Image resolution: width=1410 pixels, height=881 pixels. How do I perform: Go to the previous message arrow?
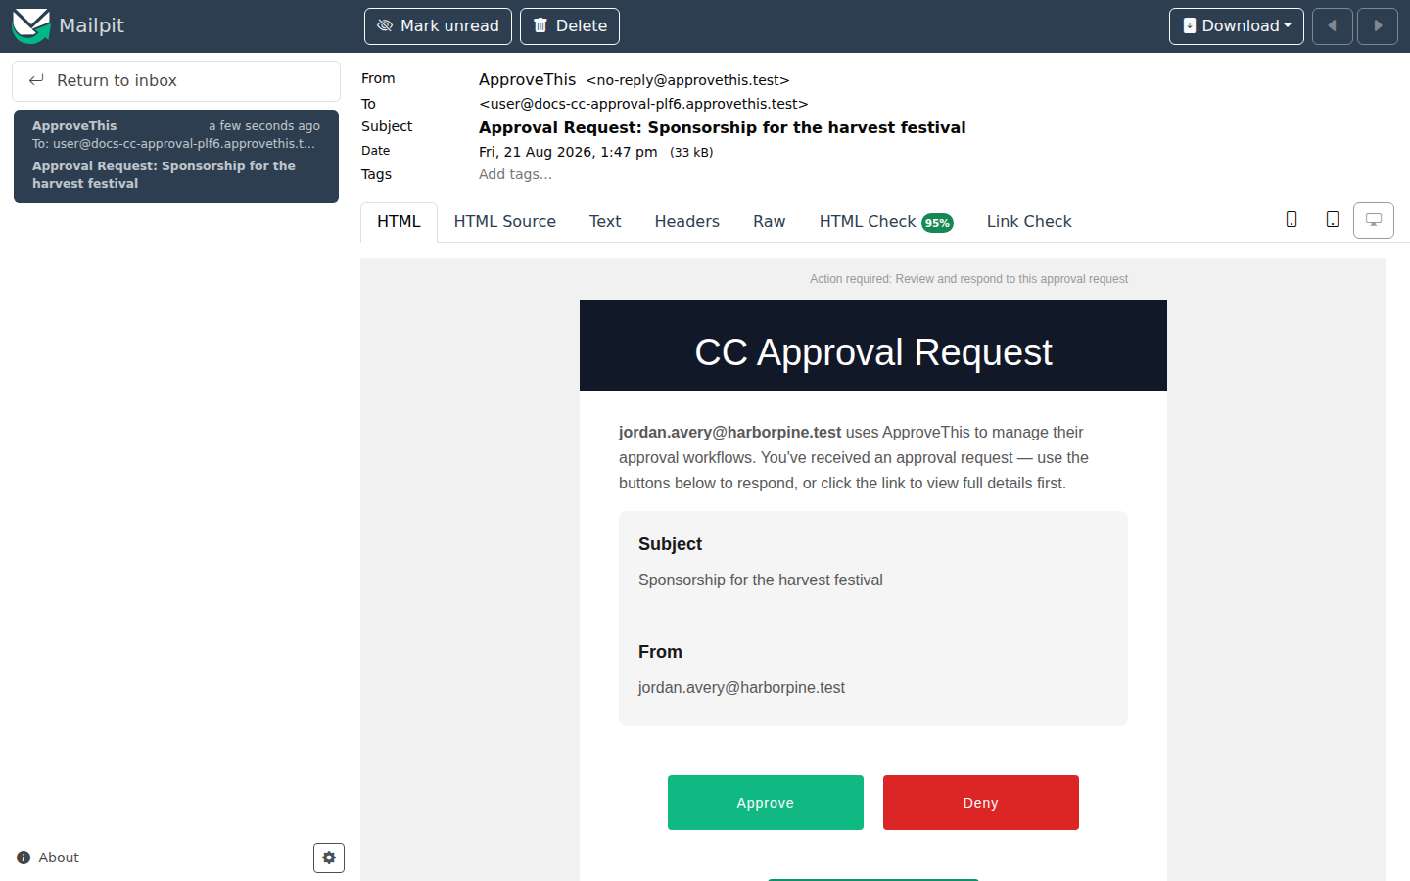(x=1333, y=26)
